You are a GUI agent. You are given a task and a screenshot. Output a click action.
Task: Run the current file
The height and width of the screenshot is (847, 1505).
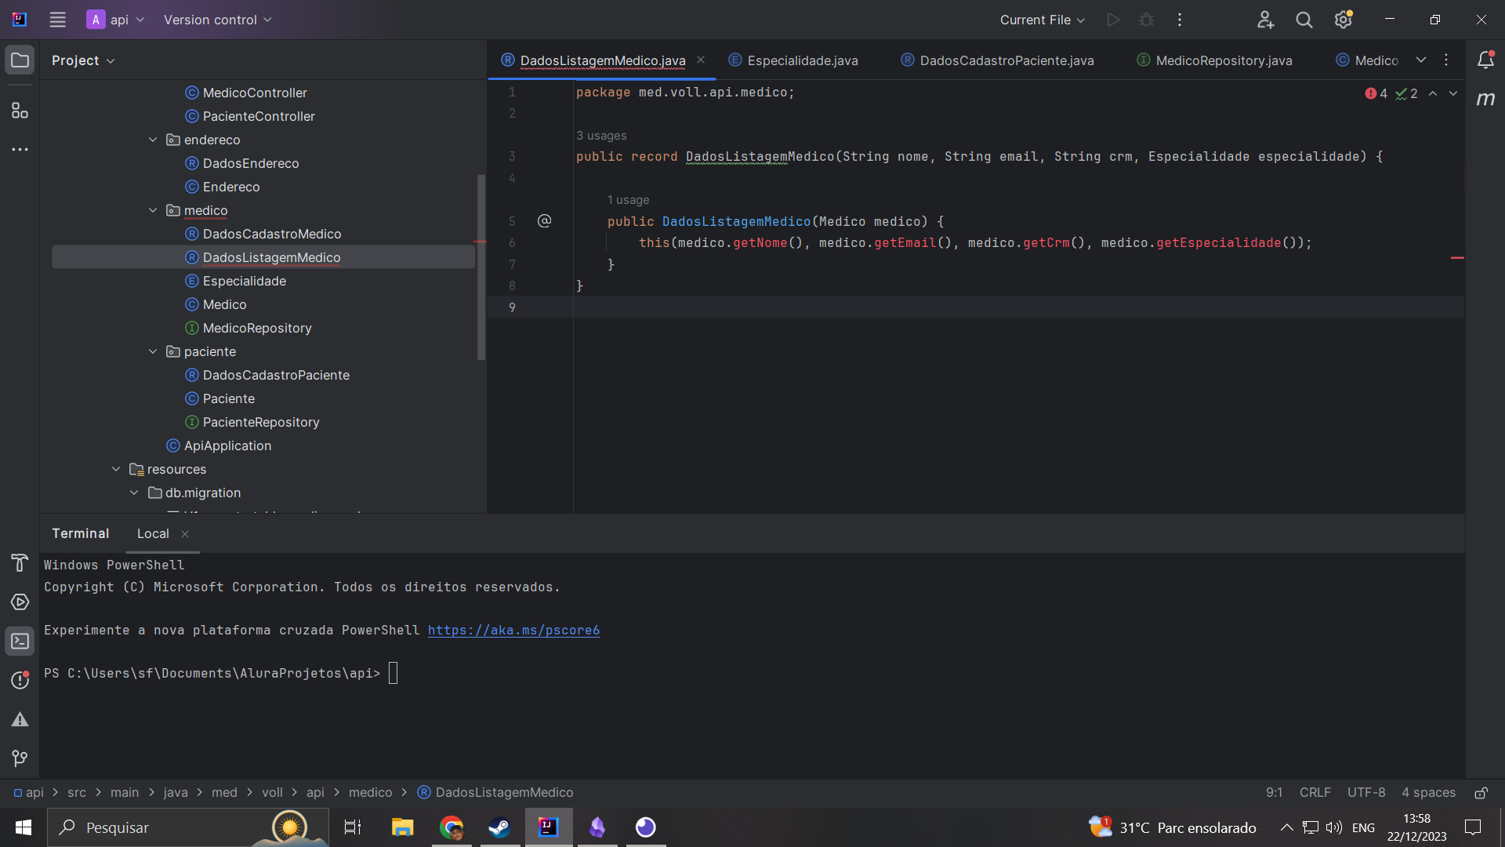tap(1113, 20)
